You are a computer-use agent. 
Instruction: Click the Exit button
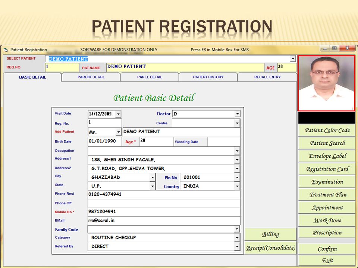click(x=327, y=260)
